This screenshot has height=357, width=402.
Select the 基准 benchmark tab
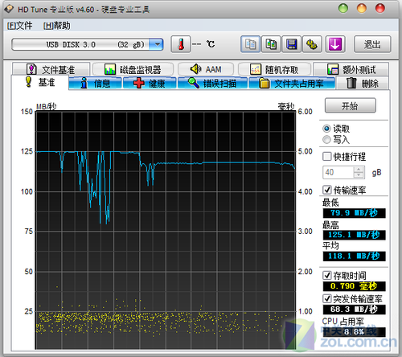(39, 82)
